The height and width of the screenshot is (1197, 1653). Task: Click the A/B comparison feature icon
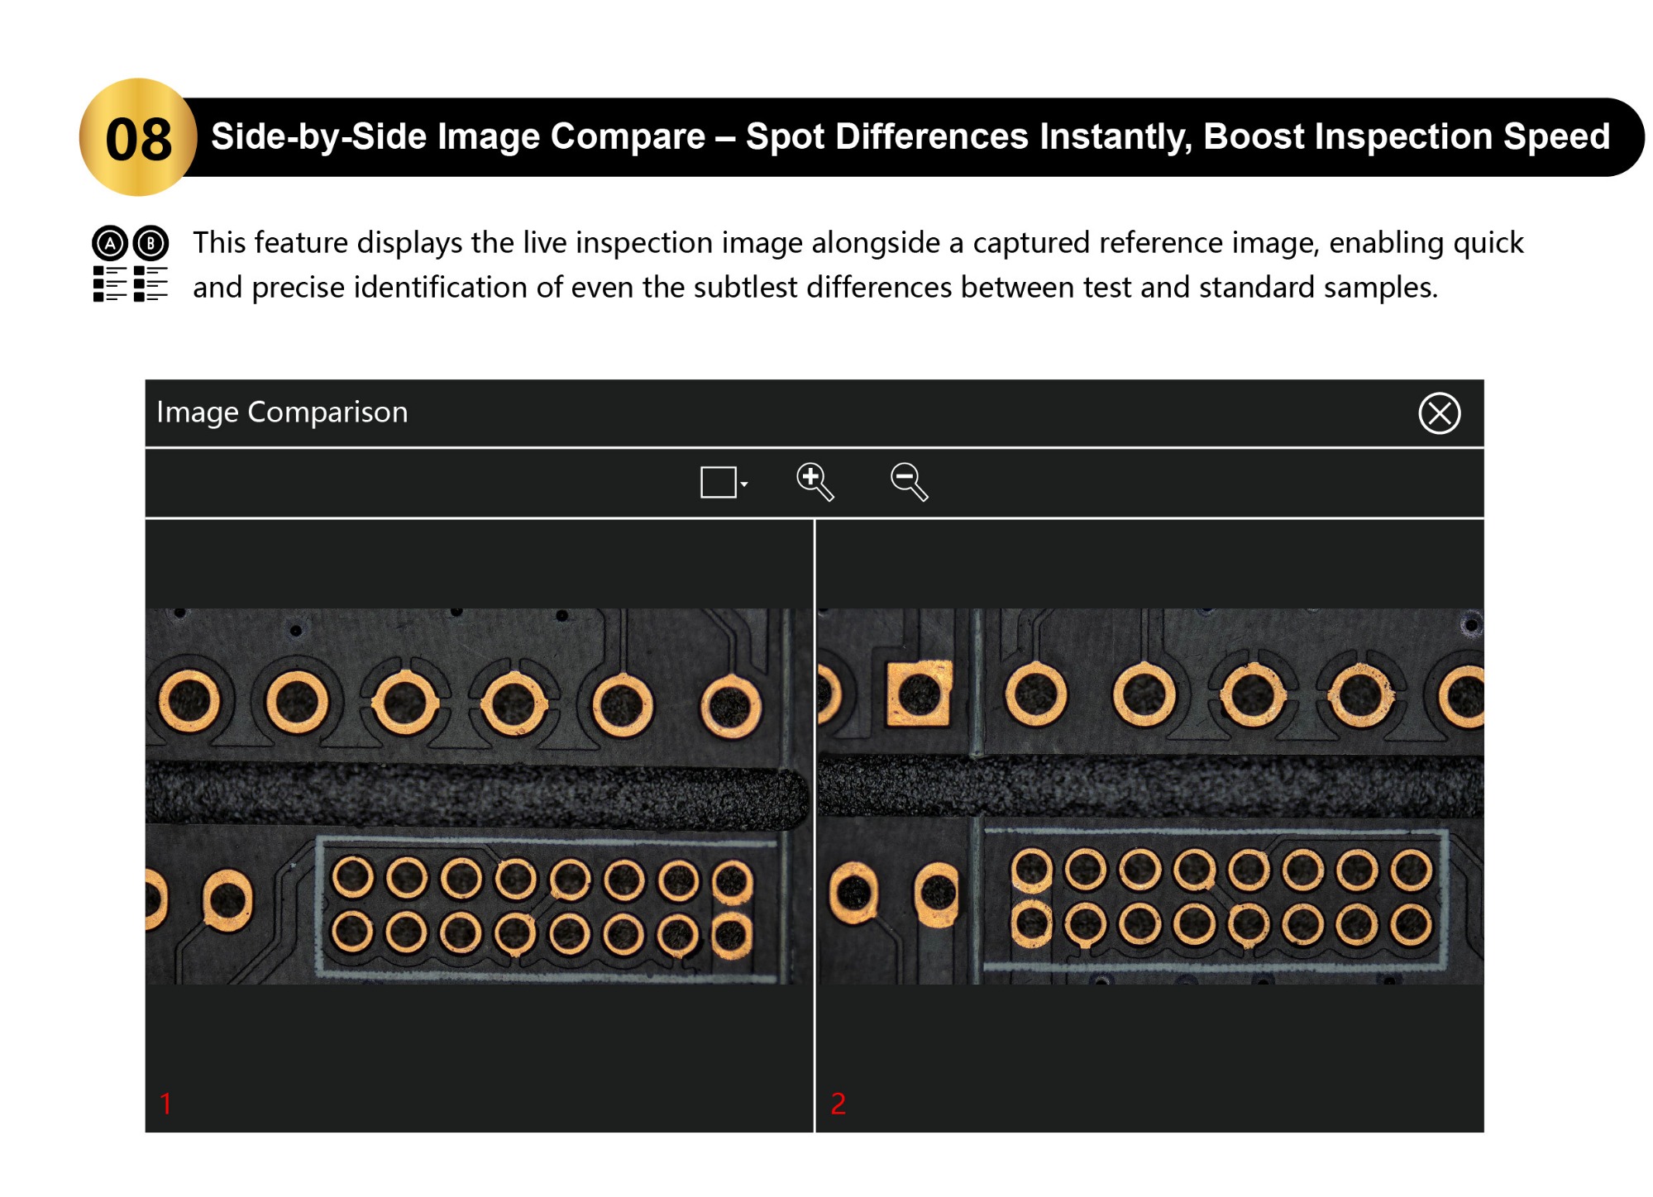[130, 264]
